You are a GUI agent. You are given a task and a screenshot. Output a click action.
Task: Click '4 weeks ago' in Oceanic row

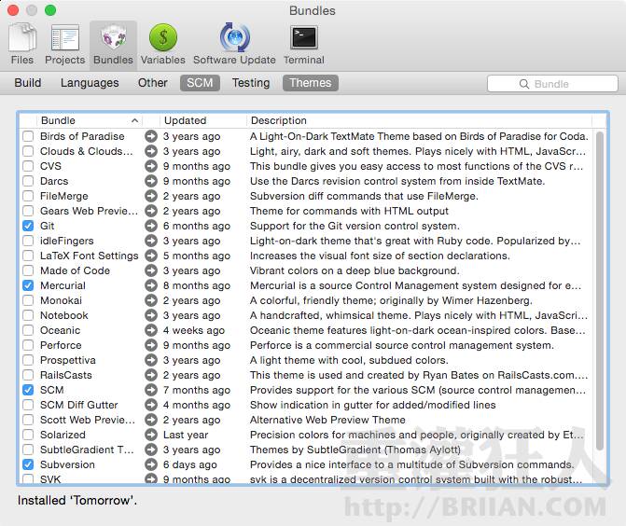coord(194,330)
